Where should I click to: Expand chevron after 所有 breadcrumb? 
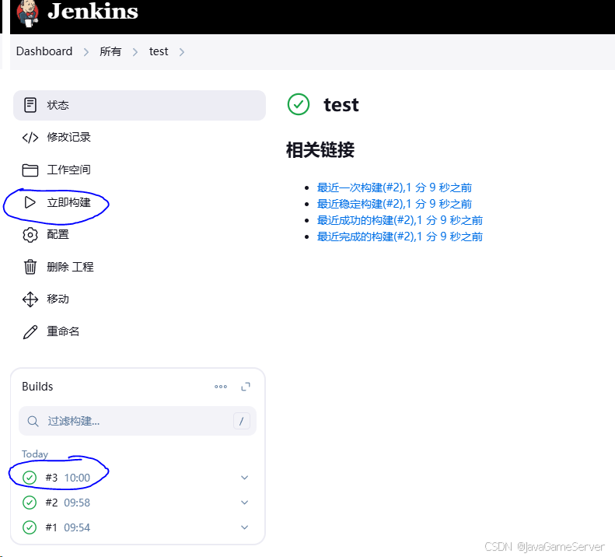(135, 52)
